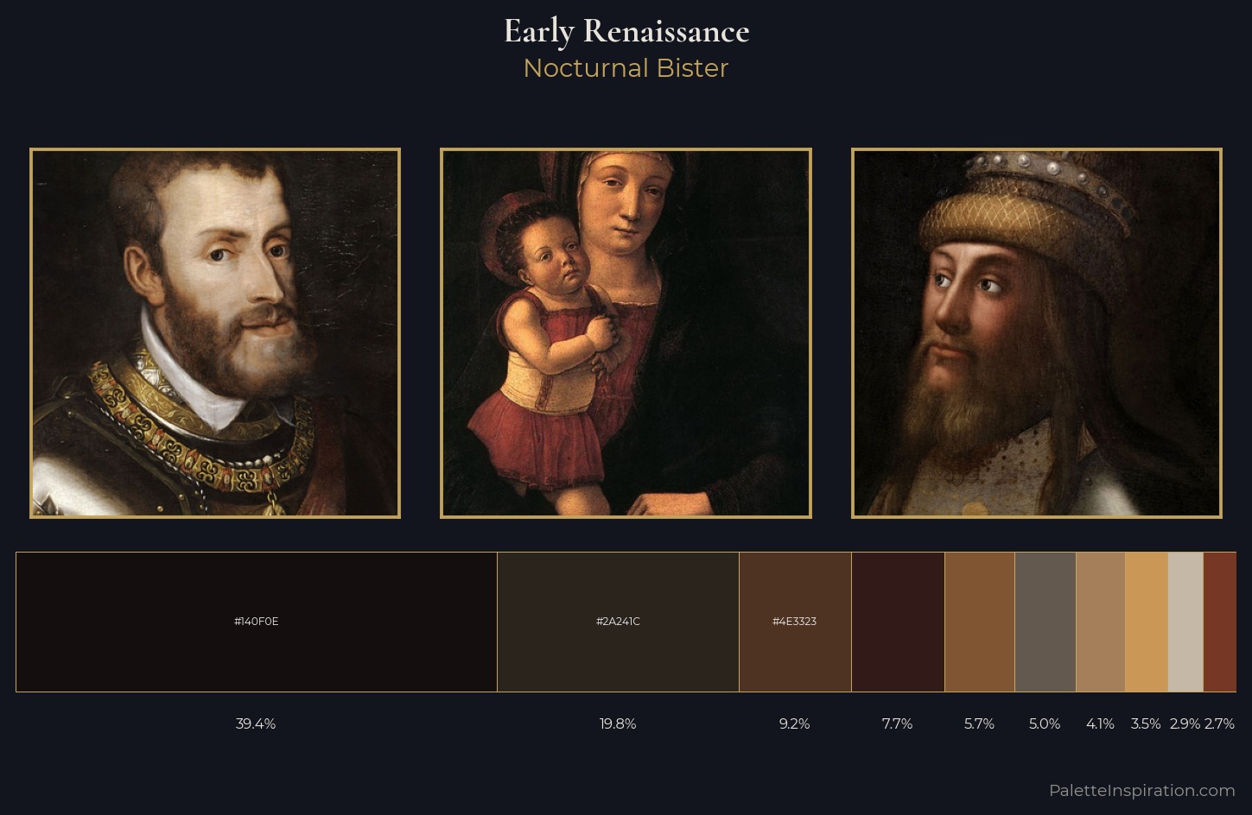The width and height of the screenshot is (1252, 815).
Task: Select the crowned king portrait thumbnail
Action: (1037, 333)
